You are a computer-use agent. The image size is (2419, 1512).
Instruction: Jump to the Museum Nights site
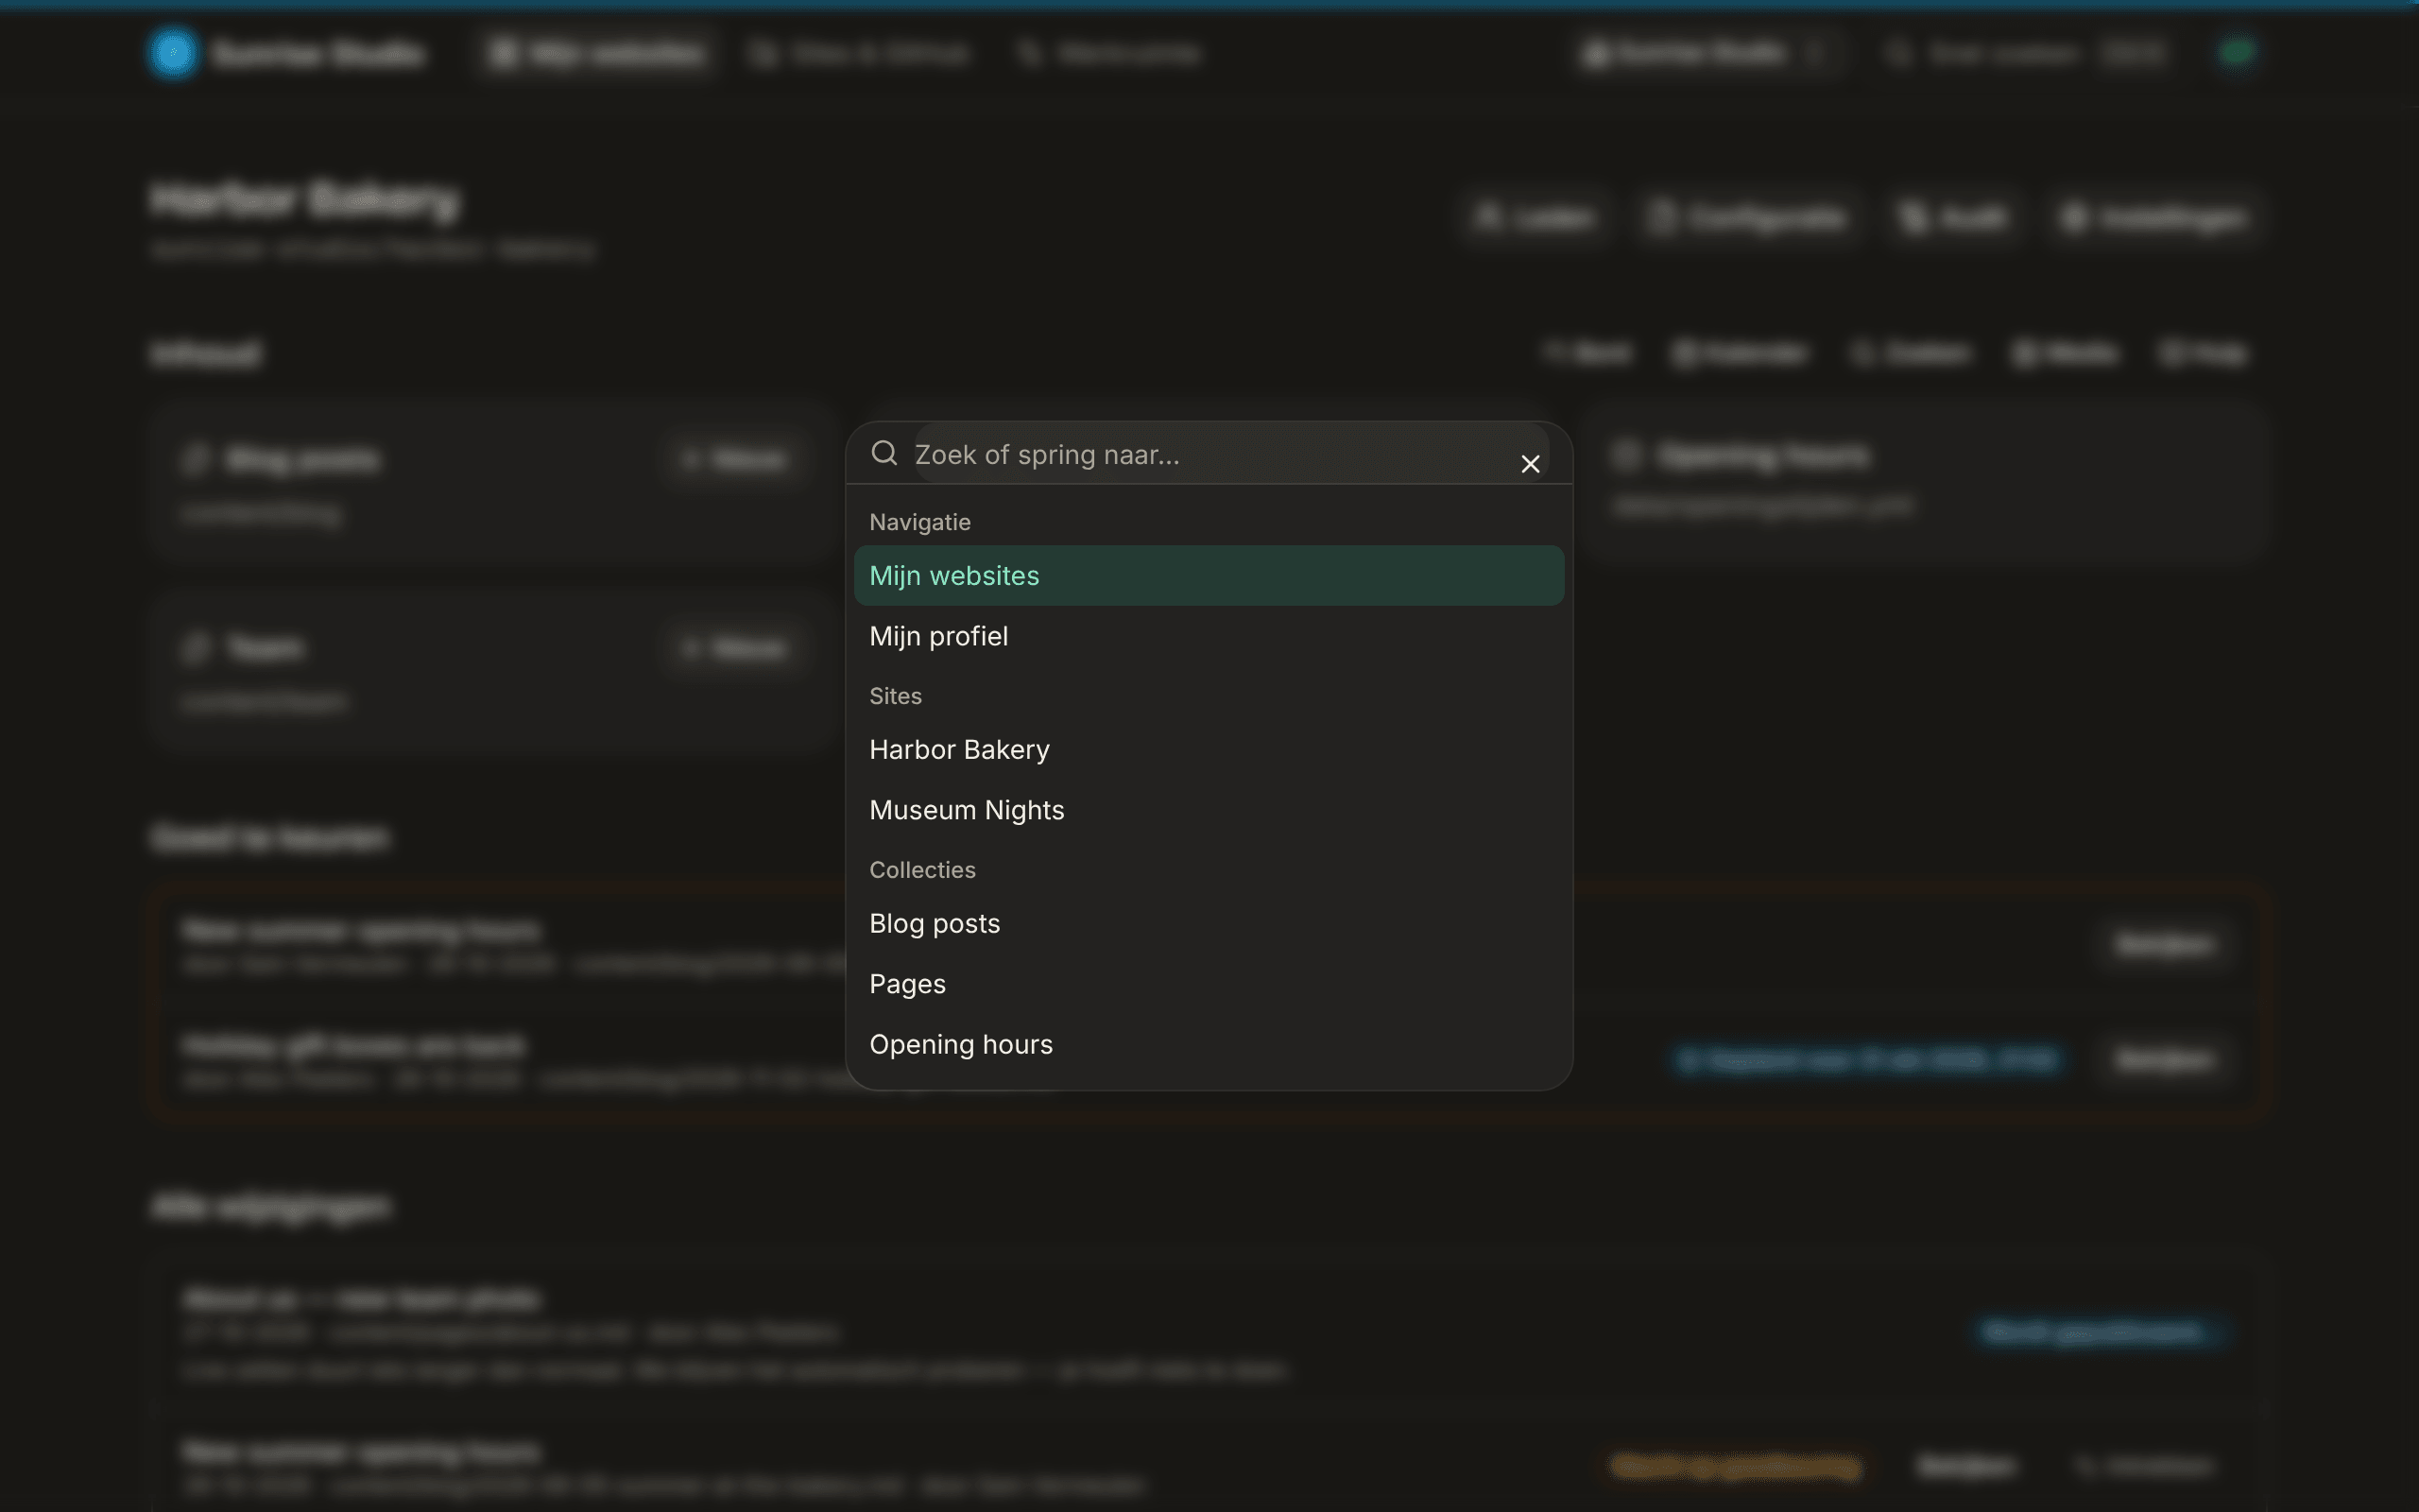pyautogui.click(x=1209, y=810)
